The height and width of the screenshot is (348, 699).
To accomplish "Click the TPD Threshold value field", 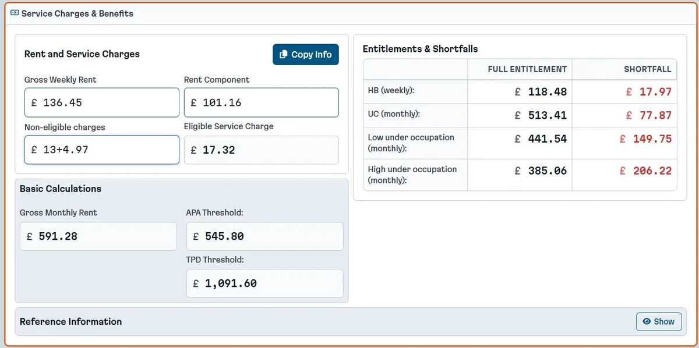I will click(264, 283).
